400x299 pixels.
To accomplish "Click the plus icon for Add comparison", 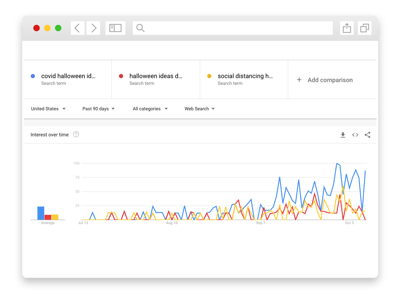I will (299, 80).
